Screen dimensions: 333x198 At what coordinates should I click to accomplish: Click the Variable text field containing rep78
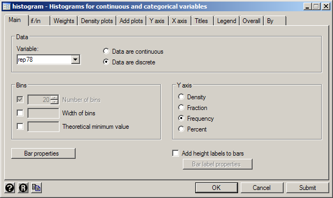coord(44,60)
